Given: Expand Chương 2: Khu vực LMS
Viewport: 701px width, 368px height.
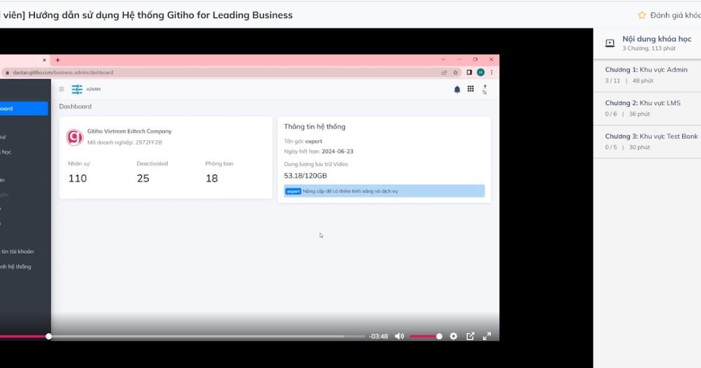Looking at the screenshot, I should click(647, 108).
